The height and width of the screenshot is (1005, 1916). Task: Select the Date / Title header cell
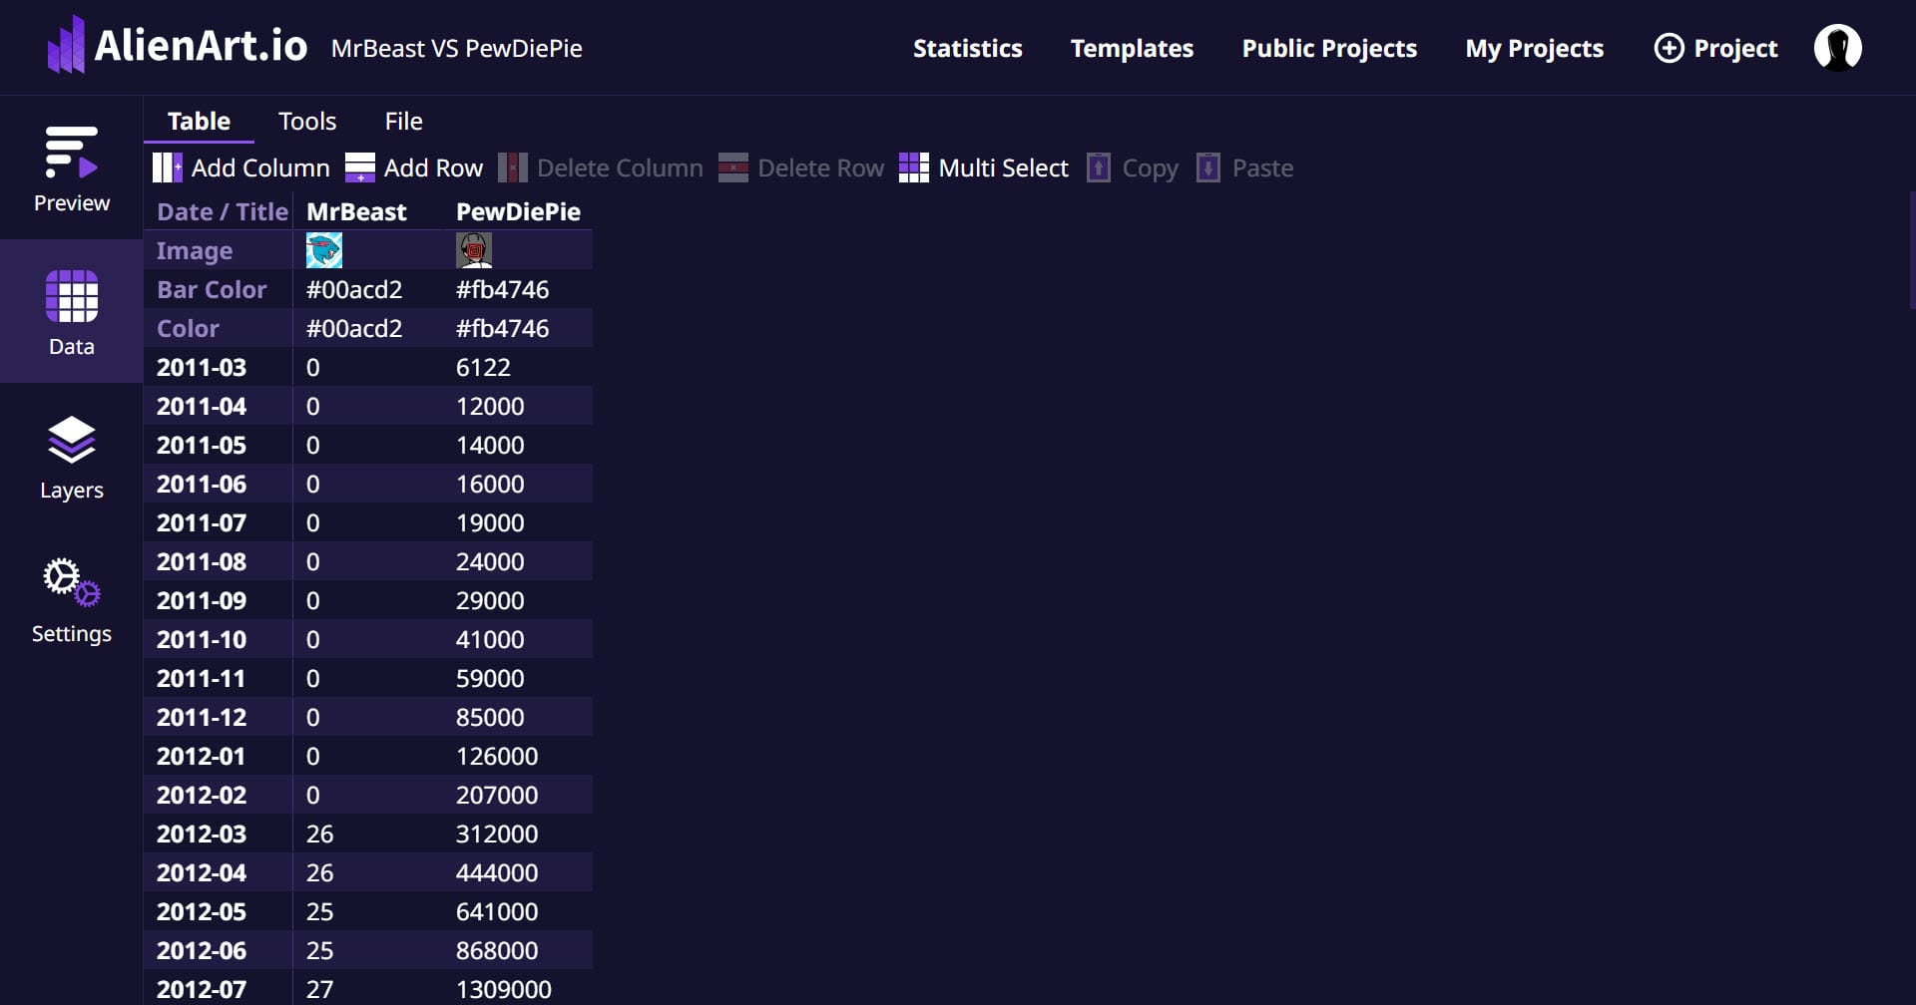tap(219, 211)
